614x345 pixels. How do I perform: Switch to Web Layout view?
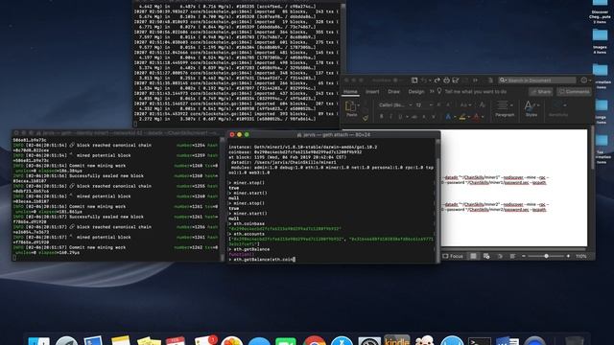[486, 256]
